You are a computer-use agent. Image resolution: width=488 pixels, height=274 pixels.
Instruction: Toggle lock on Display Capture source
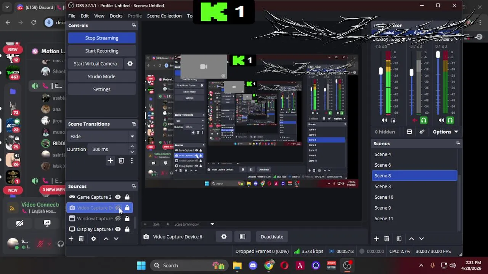click(x=127, y=229)
